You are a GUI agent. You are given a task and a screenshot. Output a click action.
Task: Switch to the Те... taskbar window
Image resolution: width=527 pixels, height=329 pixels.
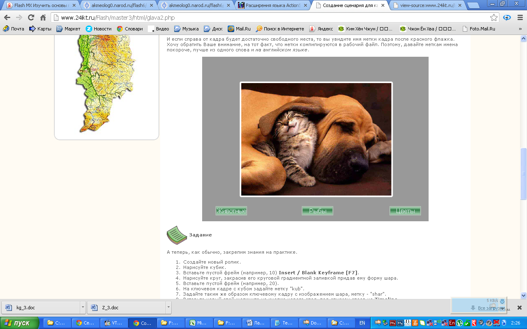point(284,323)
